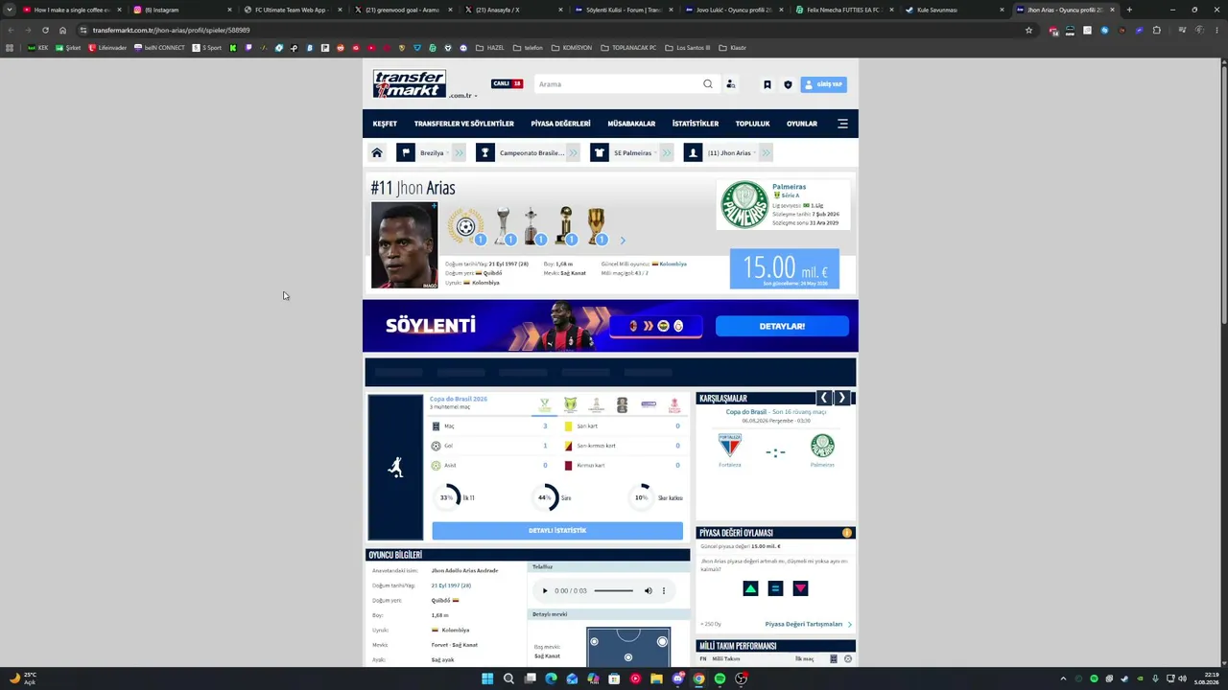Click the browser address bar URL
1228x690 pixels.
172,30
